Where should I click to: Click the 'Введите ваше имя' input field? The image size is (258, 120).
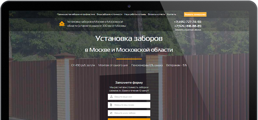[x=129, y=97]
